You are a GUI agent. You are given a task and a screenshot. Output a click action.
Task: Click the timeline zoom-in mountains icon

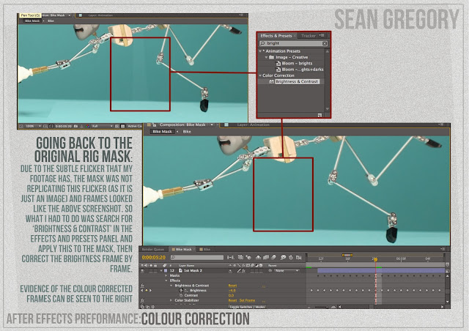click(333, 307)
